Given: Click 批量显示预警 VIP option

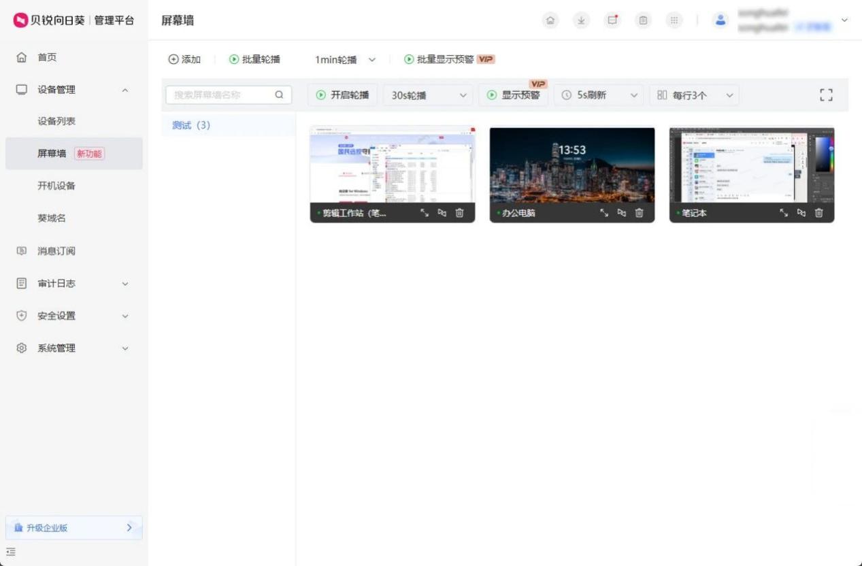Looking at the screenshot, I should pos(449,60).
